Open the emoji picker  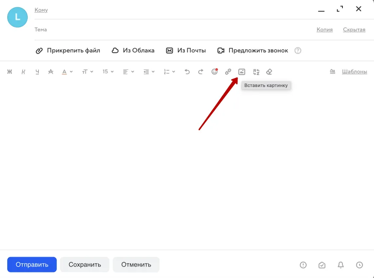215,72
